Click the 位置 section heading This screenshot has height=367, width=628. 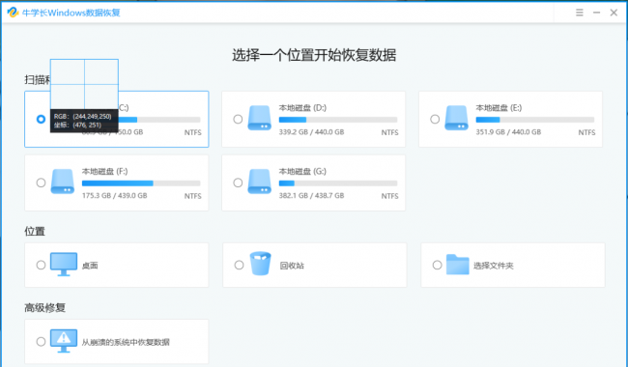click(35, 232)
